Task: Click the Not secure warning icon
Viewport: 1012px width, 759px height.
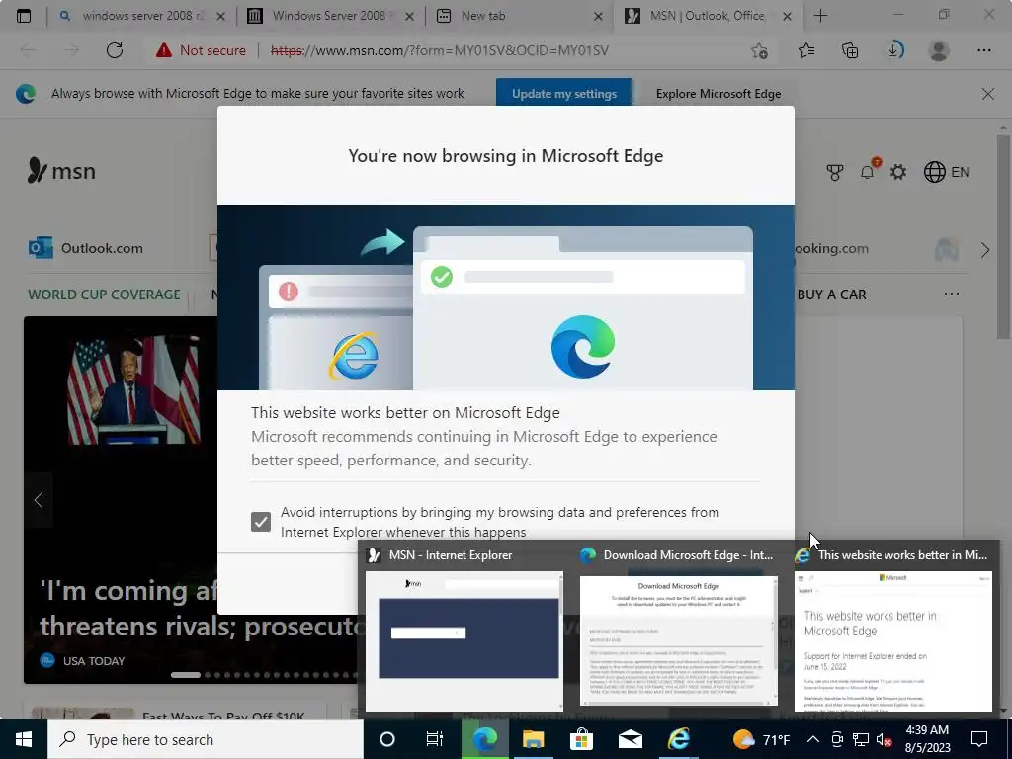Action: point(164,50)
